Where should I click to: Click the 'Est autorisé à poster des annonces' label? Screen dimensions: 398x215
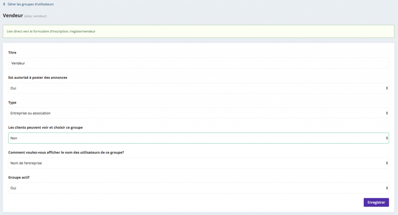pyautogui.click(x=38, y=78)
